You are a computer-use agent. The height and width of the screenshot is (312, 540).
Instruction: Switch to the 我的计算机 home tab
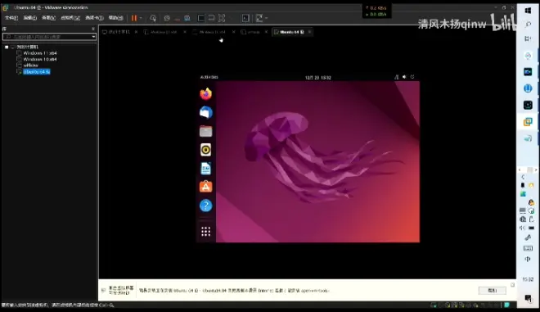119,32
